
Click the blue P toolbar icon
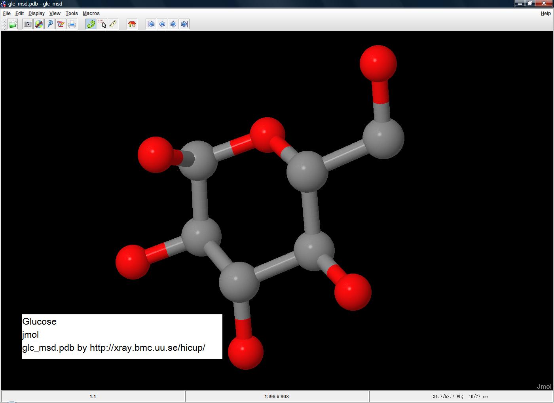click(49, 24)
